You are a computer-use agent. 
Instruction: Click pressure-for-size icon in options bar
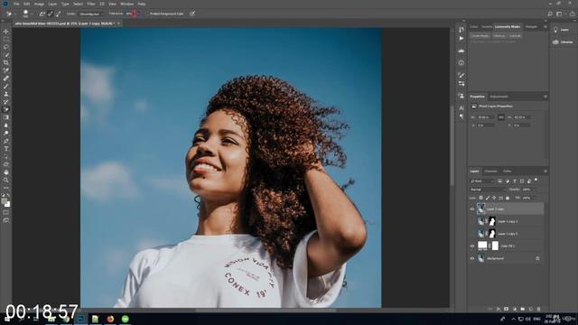[x=192, y=14]
